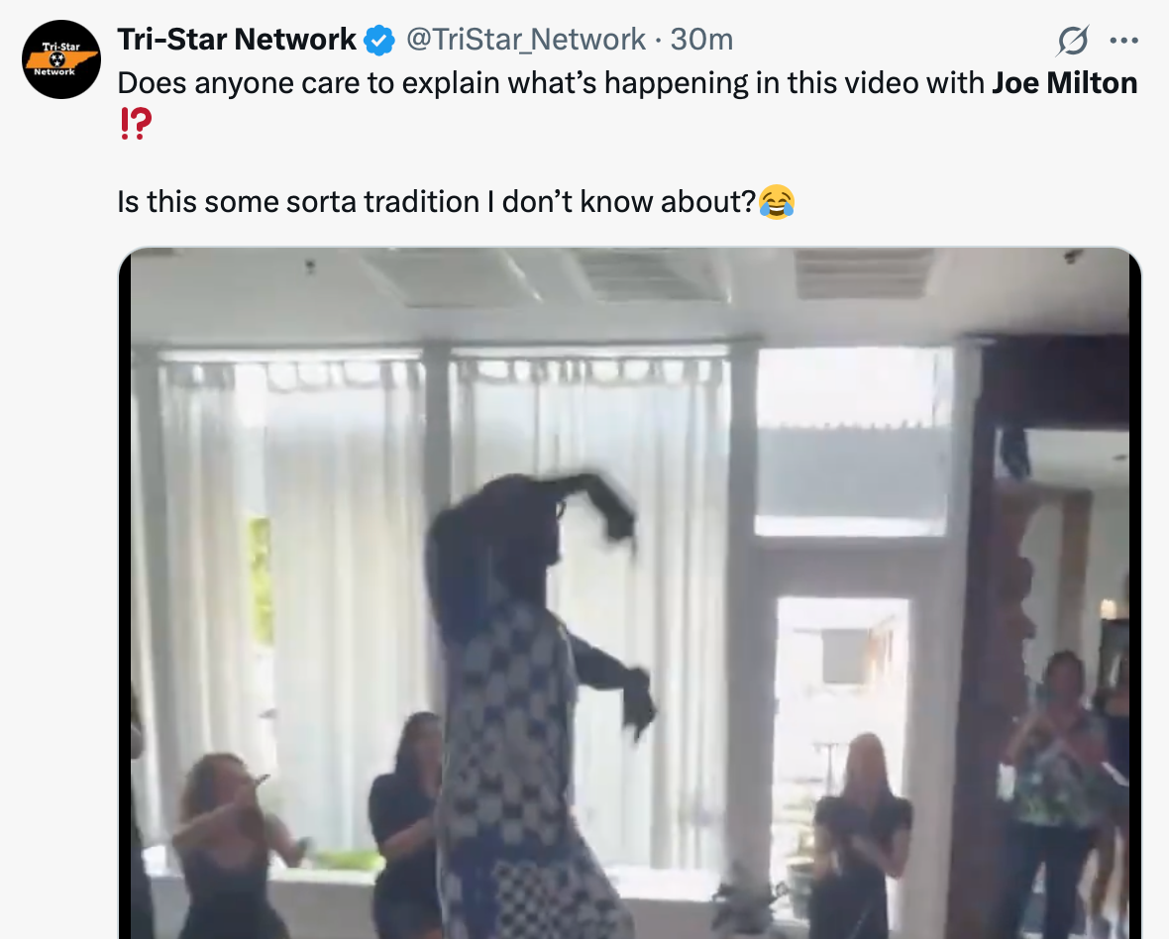Click the bold Joe Milton text
The height and width of the screenshot is (939, 1169).
tap(1064, 83)
